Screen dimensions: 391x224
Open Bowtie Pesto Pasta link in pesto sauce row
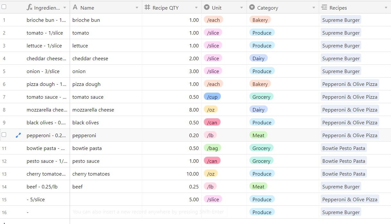343,161
